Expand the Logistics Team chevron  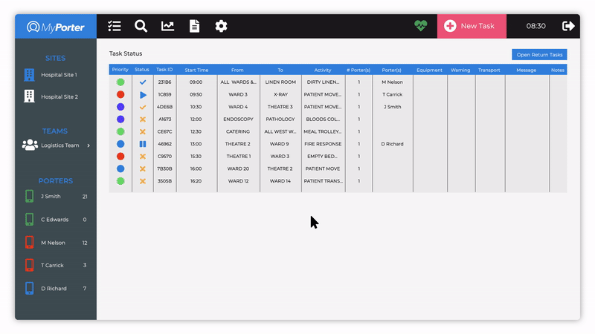pyautogui.click(x=89, y=145)
